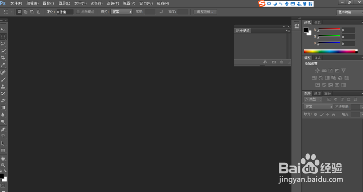363x192 pixels.
Task: Toggle Quick Mask mode in toolbar
Action: pyautogui.click(x=3, y=186)
